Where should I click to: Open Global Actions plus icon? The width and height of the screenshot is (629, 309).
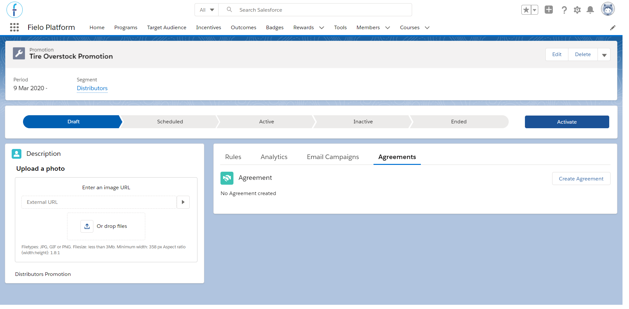[x=549, y=10]
